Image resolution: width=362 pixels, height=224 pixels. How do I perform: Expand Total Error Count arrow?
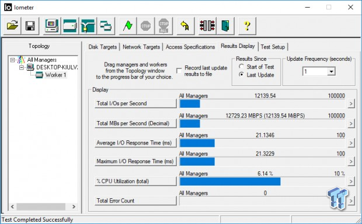(x=351, y=201)
